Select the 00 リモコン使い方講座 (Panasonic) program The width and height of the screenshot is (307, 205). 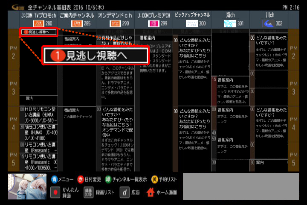[x=38, y=147]
